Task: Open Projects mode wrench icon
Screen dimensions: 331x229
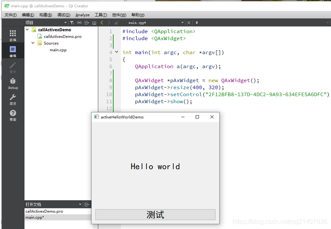Action: [13, 99]
